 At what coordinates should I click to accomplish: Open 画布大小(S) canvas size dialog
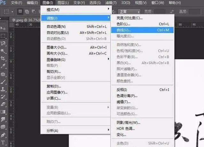[x=76, y=53]
